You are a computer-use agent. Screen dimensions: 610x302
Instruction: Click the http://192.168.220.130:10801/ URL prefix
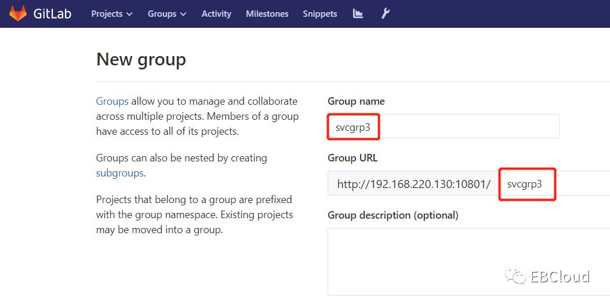pos(413,184)
